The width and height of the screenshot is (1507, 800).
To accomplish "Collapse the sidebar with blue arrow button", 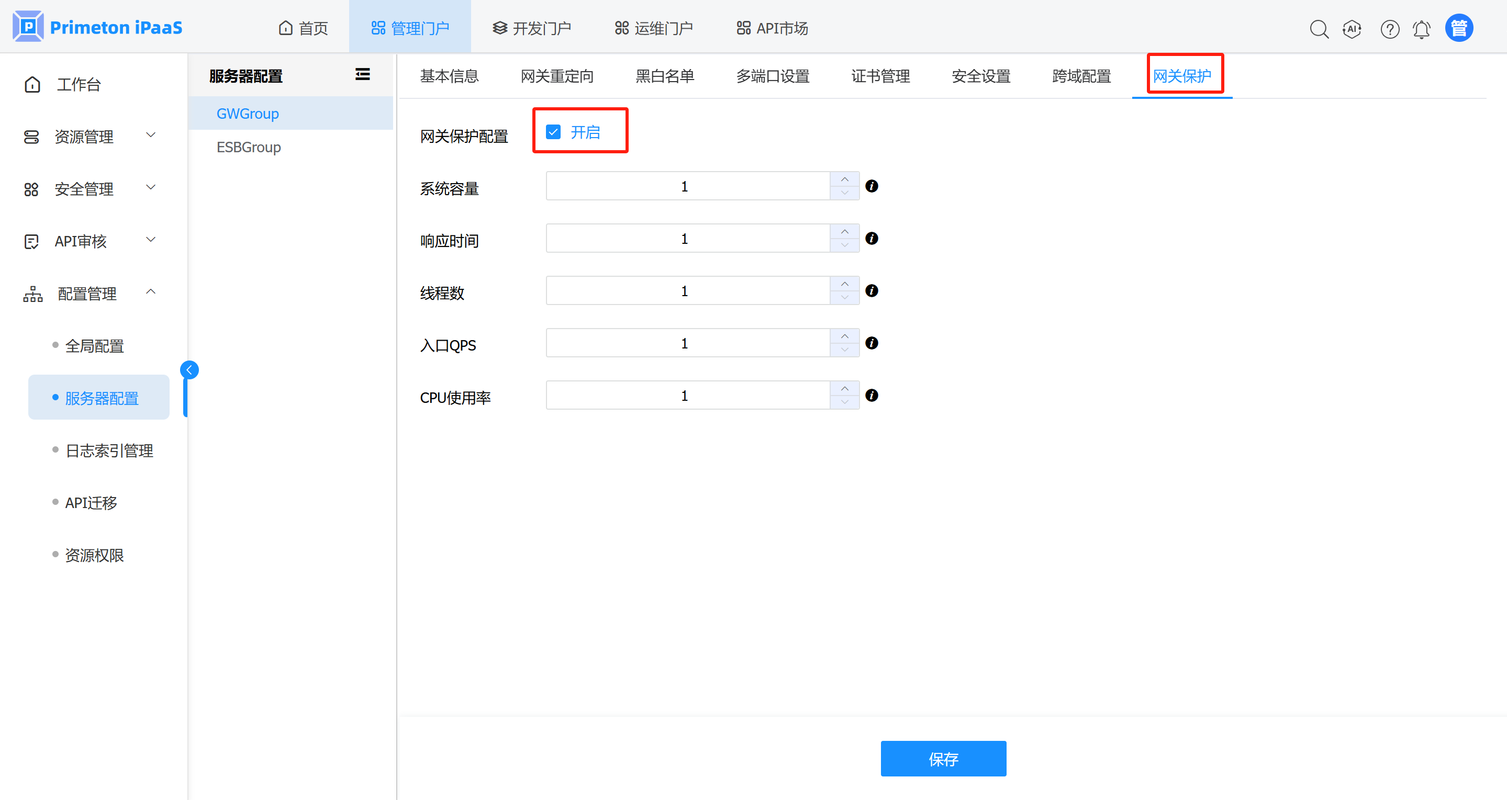I will click(x=189, y=369).
